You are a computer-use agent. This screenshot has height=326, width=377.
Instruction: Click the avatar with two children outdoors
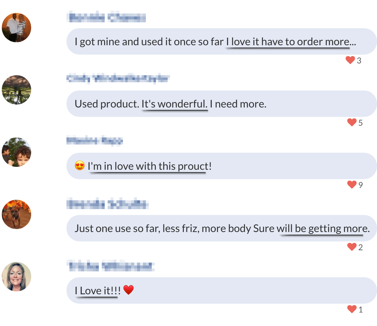click(x=16, y=152)
